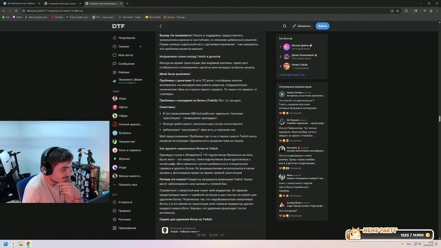
Task: Open File Explorer from taskbar
Action: point(21,244)
